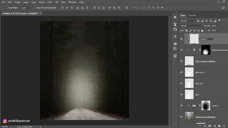Click Align vertical centers icon
Screen dimensions: 228x128
(67, 8)
